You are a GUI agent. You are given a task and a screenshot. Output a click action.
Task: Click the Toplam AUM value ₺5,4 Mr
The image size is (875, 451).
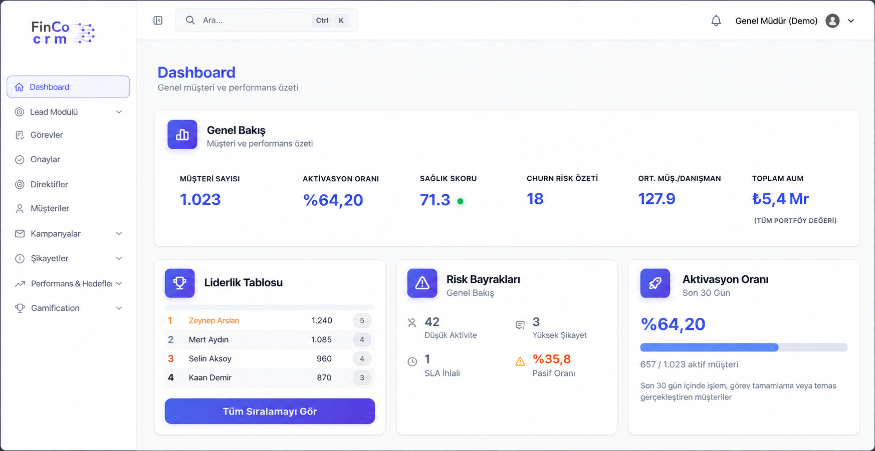point(780,199)
